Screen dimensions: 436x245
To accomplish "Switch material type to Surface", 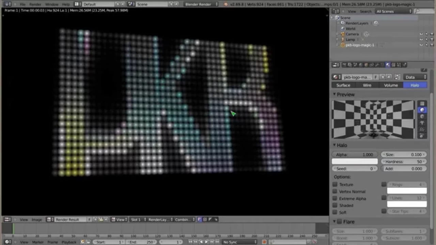I will tap(343, 85).
